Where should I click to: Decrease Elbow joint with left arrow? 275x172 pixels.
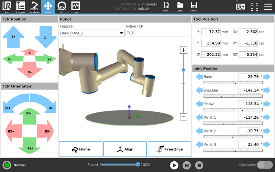199,104
